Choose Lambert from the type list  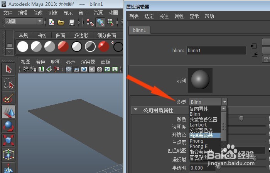[205, 125]
